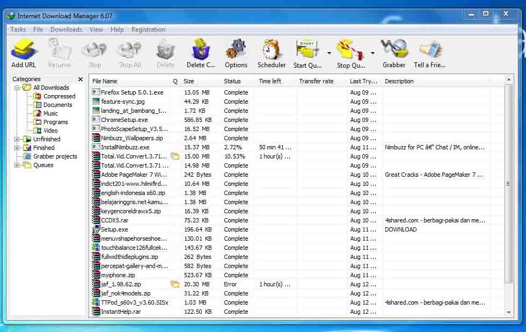Viewport: 526px width, 332px height.
Task: Launch the Grabber tool icon
Action: (394, 49)
